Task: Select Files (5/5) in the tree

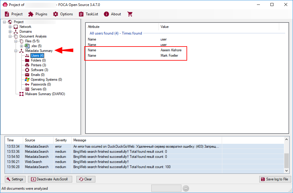Action: (32, 41)
